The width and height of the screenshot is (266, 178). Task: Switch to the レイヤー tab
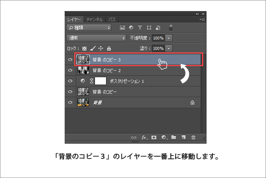pyautogui.click(x=74, y=20)
